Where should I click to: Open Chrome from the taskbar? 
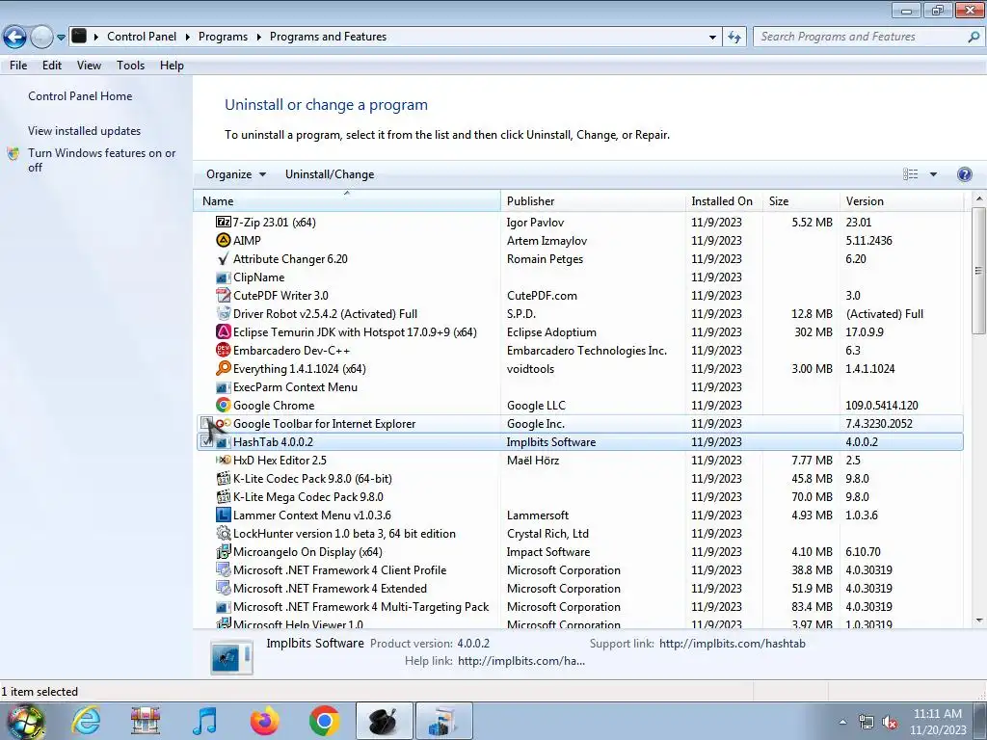324,721
